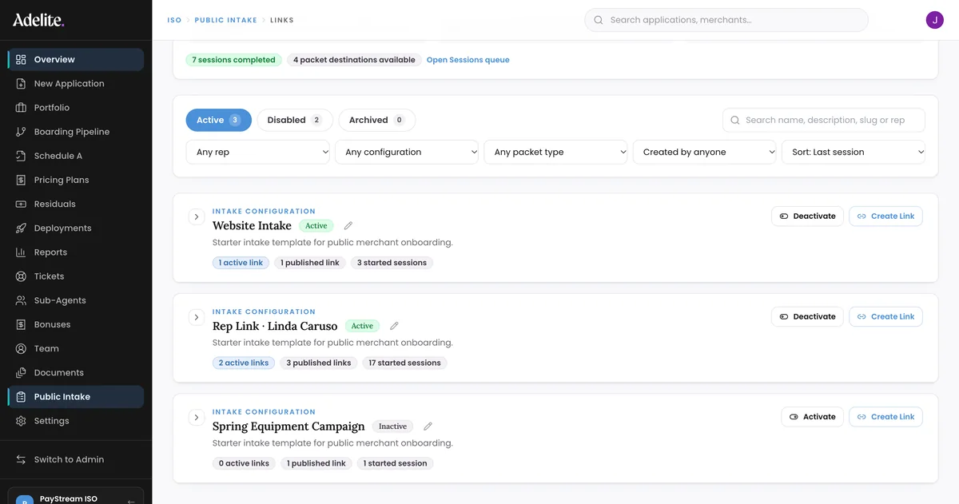Click the 1 active link chip
959x504 pixels.
pyautogui.click(x=241, y=263)
